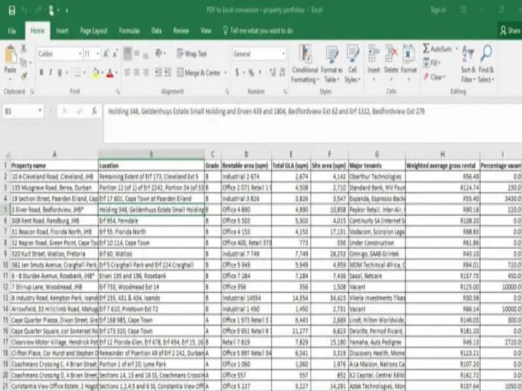The width and height of the screenshot is (522, 391).
Task: Switch to the Review tab
Action: (x=181, y=31)
